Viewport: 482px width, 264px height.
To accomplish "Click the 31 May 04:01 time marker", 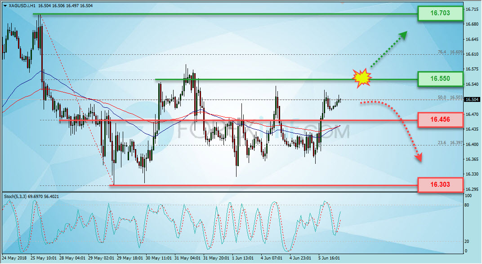I will coord(187,258).
